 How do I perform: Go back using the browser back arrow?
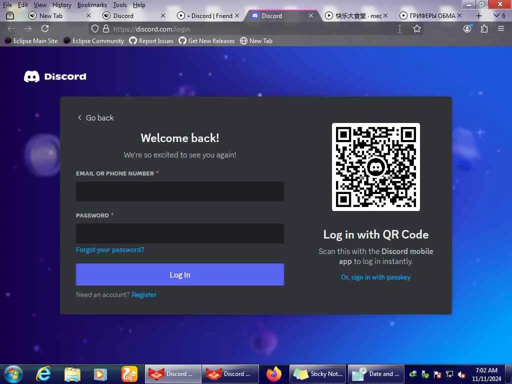(x=11, y=28)
